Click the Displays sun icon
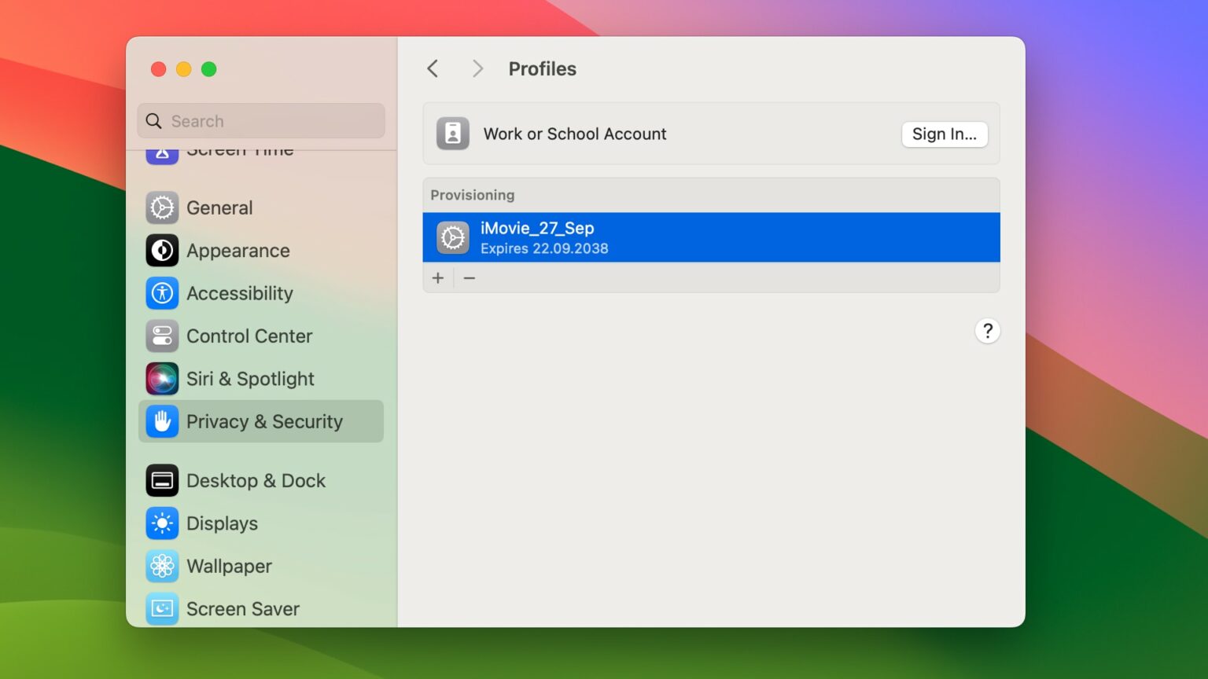 [x=162, y=523]
